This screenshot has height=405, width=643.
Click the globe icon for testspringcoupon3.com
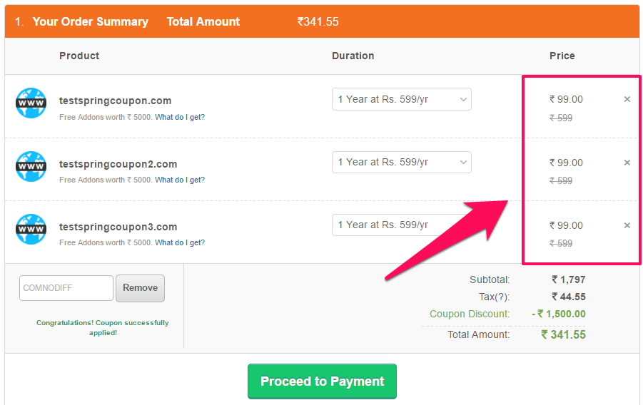pyautogui.click(x=31, y=229)
